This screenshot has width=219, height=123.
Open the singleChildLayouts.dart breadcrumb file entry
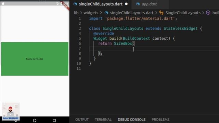pos(132,13)
